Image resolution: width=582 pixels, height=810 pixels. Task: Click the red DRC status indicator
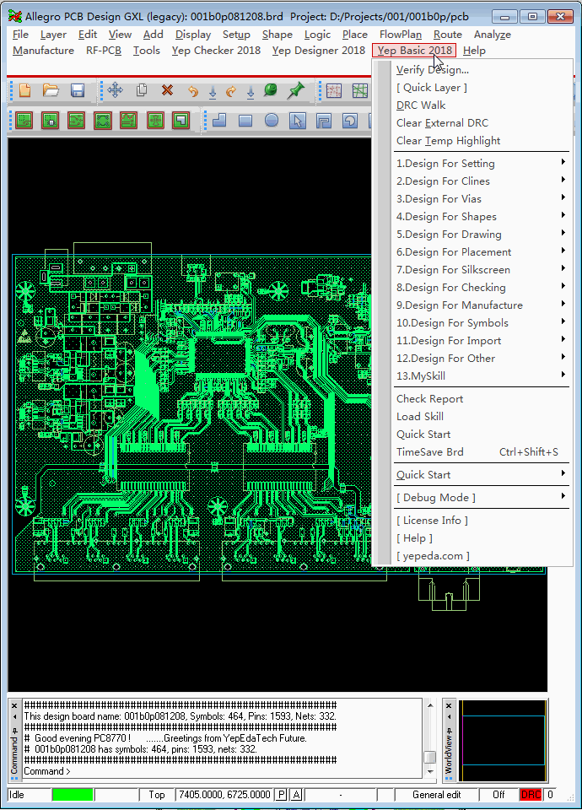531,795
